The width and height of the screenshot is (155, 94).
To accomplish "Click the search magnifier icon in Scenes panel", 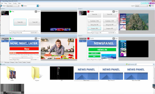I will [x=136, y=64].
